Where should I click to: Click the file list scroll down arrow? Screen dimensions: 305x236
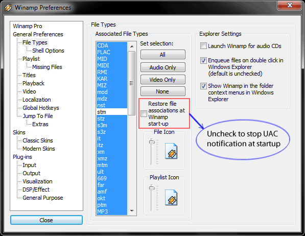pyautogui.click(x=132, y=210)
